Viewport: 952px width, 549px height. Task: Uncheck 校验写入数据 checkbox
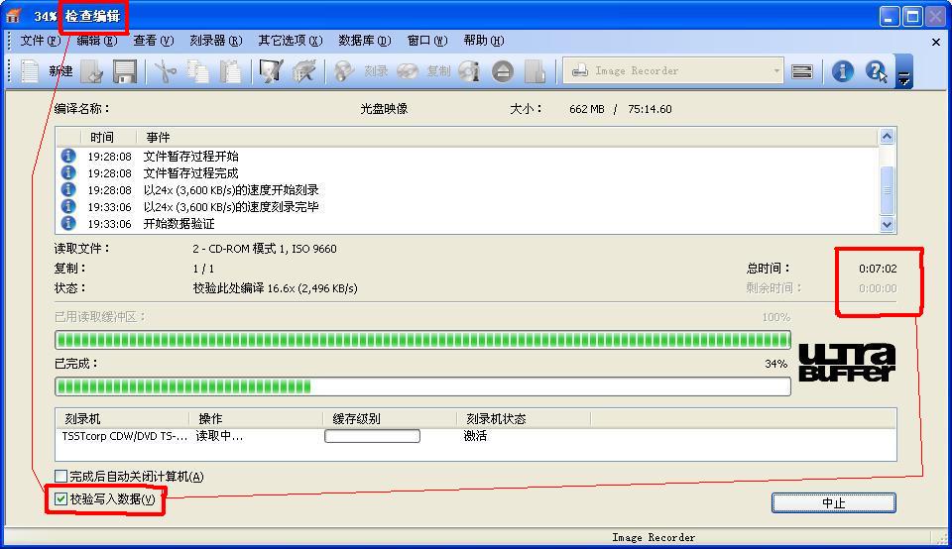pos(60,499)
